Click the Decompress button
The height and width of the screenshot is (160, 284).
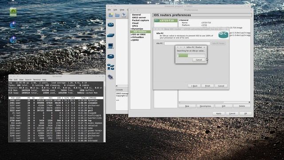pos(205,106)
